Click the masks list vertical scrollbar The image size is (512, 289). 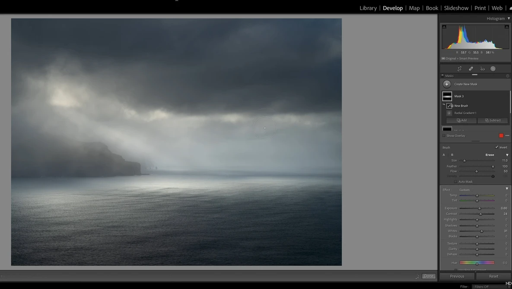pyautogui.click(x=510, y=102)
